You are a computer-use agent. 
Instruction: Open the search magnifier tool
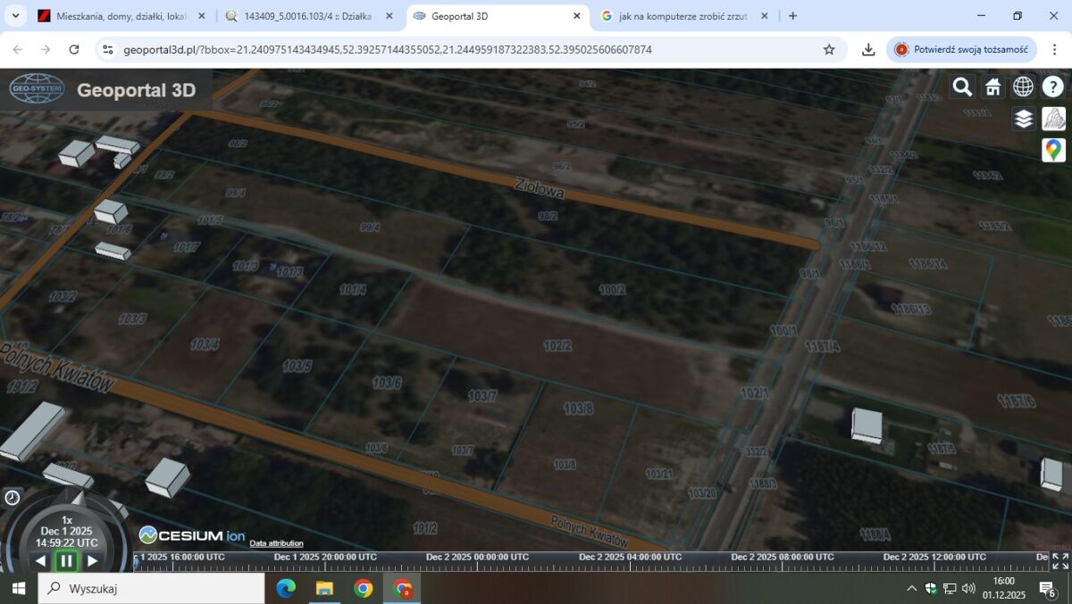[x=962, y=87]
